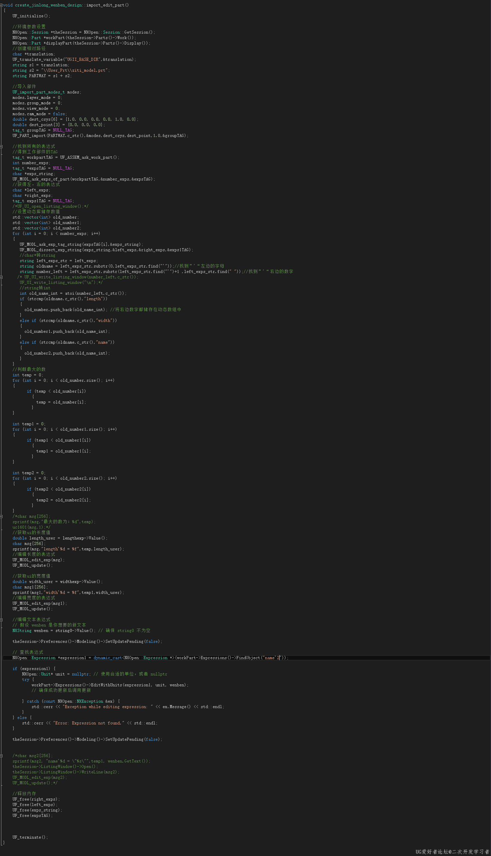Click the '*displayPart' declaration line

pyautogui.click(x=81, y=43)
